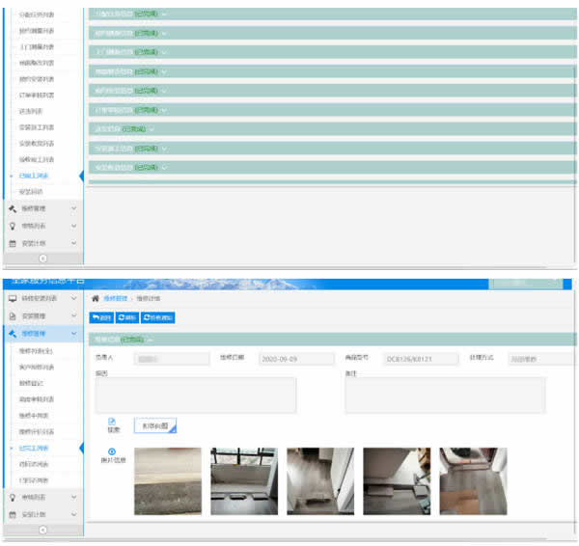Go to home via the breadcrumb house icon
Screen dimensions: 579x546
point(96,298)
